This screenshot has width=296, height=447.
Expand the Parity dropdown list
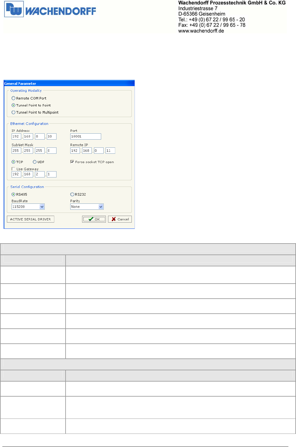[x=101, y=207]
